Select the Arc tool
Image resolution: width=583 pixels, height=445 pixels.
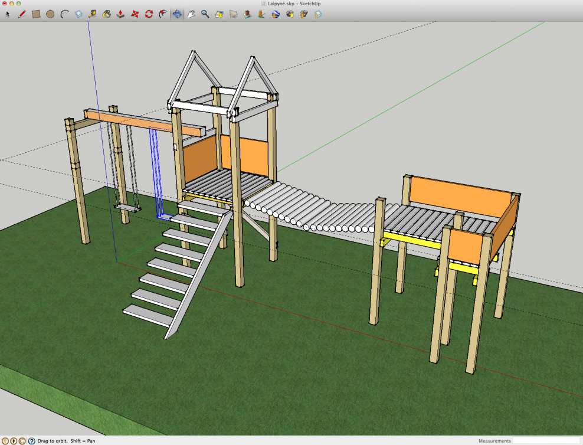pos(64,14)
